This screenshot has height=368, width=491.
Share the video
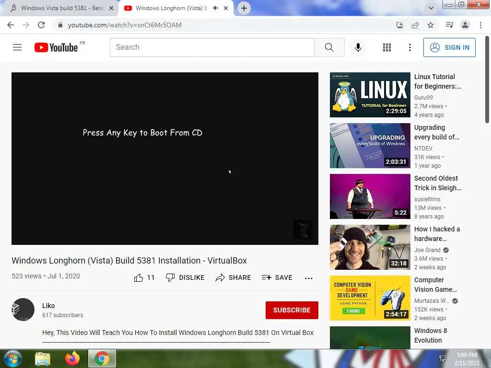(x=234, y=277)
